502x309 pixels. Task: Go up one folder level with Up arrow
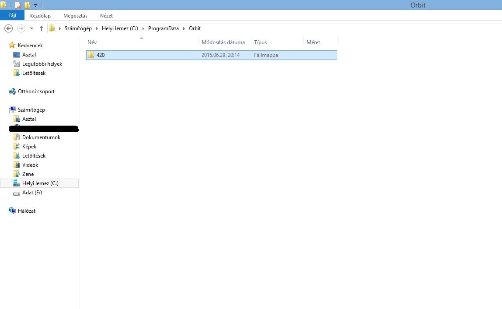tap(41, 28)
